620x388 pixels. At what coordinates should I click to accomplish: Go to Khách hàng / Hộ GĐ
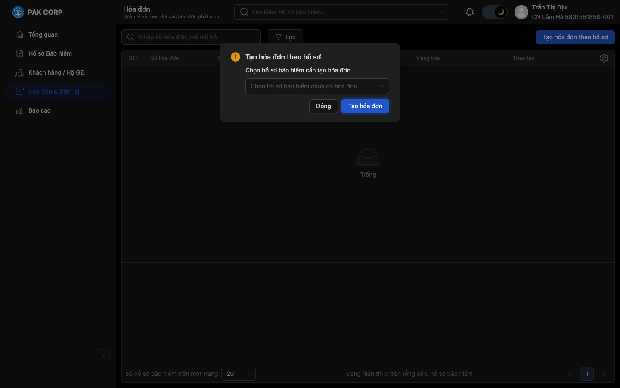pos(58,72)
